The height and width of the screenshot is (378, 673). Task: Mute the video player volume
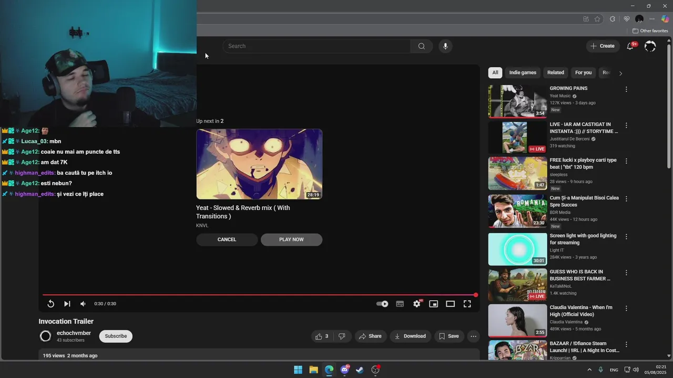(83, 304)
